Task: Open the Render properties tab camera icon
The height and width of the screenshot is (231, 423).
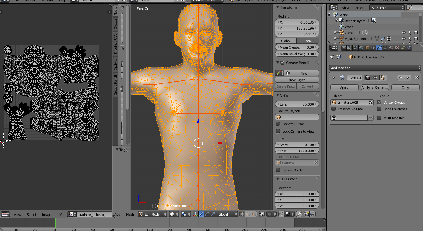Action: coord(344,48)
